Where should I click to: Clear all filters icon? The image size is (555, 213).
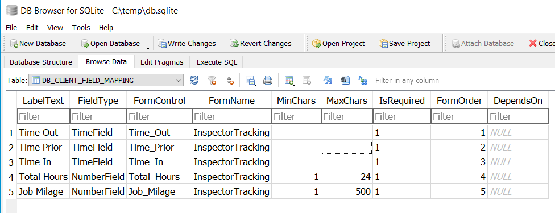click(212, 80)
